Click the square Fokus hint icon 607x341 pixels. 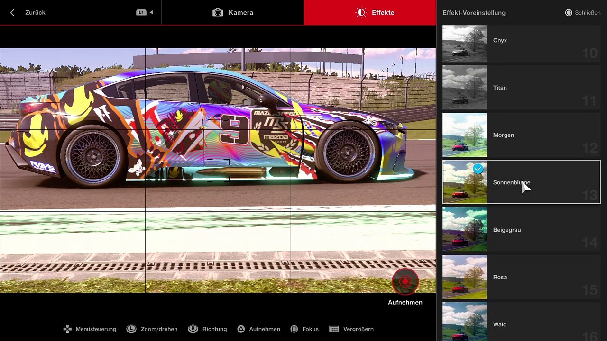coord(294,329)
